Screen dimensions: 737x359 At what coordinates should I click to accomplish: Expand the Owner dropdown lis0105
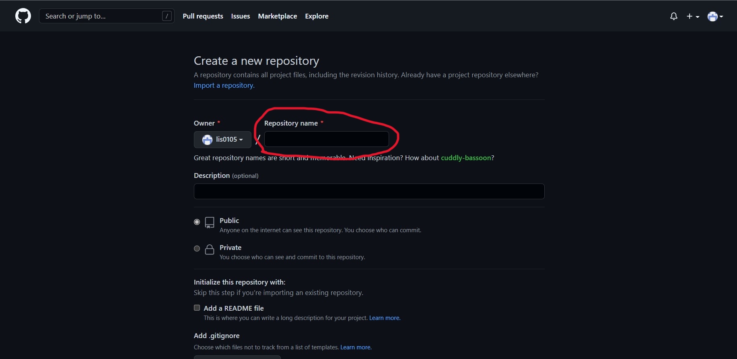222,140
